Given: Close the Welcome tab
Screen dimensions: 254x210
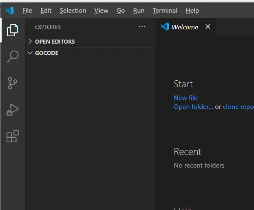Looking at the screenshot, I should pos(208,27).
